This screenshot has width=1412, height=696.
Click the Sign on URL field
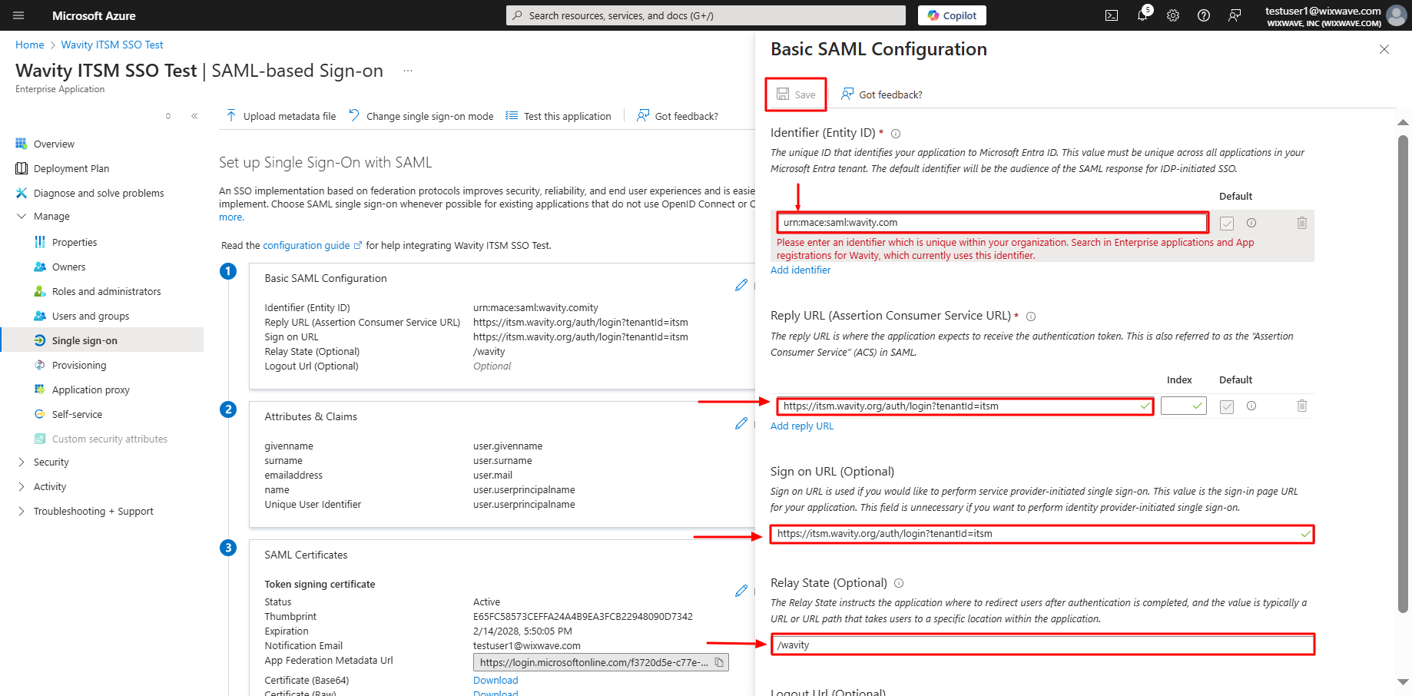point(1042,534)
